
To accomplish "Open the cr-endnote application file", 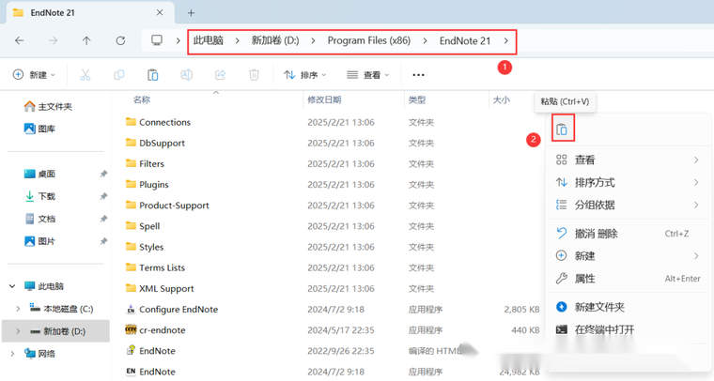I will click(162, 330).
